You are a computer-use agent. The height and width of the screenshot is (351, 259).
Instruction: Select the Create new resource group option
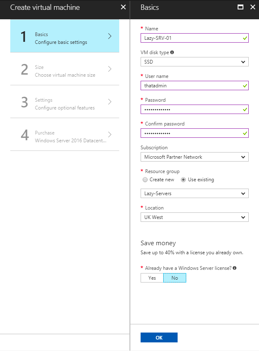(x=145, y=180)
